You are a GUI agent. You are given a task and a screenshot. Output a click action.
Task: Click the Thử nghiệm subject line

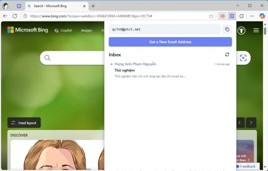[x=125, y=71]
